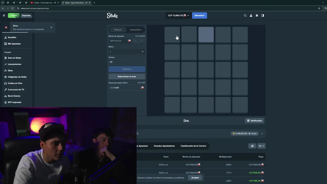Image resolution: width=327 pixels, height=184 pixels.
Task: Switch to Automático betting mode
Action: click(x=136, y=30)
